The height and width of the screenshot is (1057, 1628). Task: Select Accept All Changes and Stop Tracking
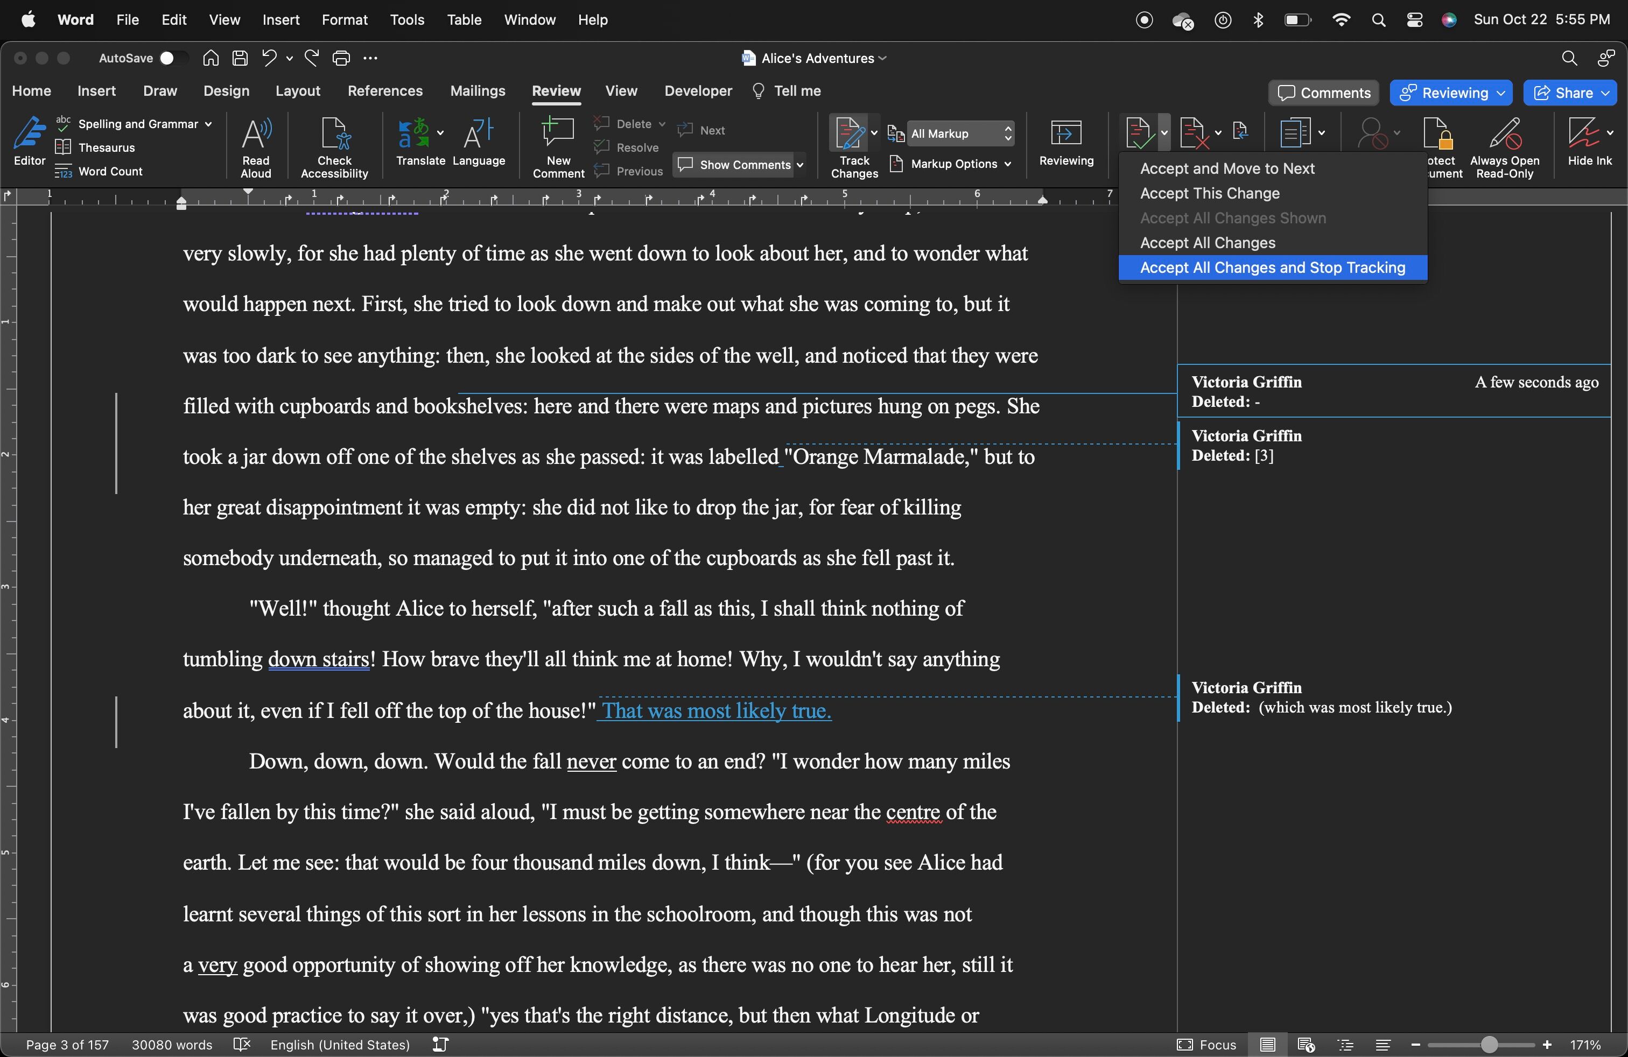coord(1272,268)
